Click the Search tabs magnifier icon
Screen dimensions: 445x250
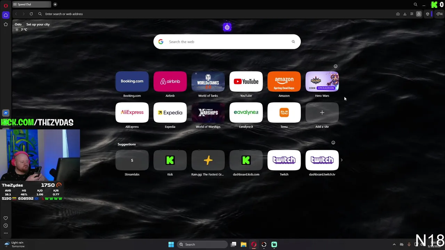[x=415, y=5]
